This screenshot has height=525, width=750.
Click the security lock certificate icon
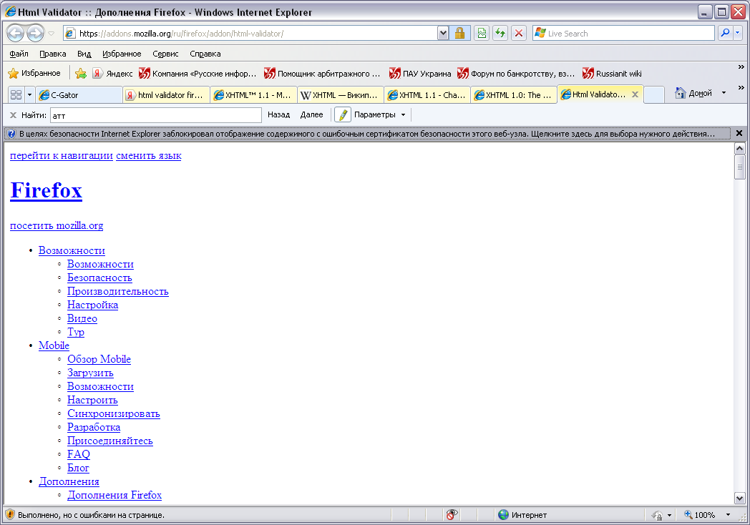pos(459,33)
